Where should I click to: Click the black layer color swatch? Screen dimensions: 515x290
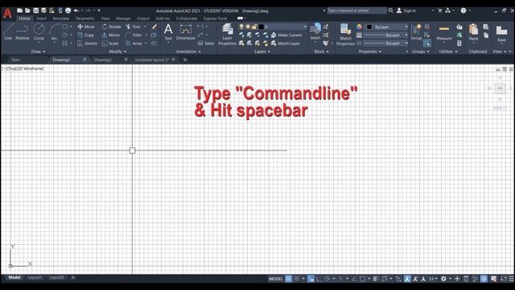click(262, 27)
